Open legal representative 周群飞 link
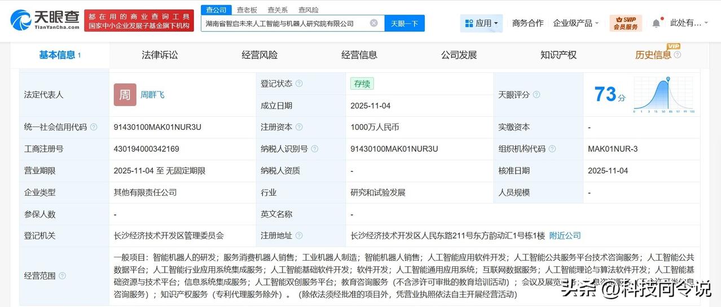 (x=152, y=95)
